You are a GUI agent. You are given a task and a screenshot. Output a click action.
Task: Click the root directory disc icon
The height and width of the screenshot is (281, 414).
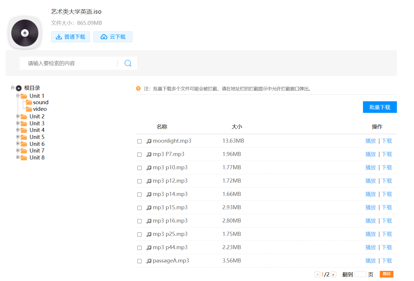pyautogui.click(x=19, y=88)
